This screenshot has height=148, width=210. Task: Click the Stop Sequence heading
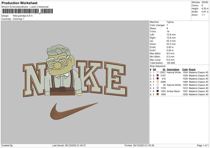pos(158,66)
